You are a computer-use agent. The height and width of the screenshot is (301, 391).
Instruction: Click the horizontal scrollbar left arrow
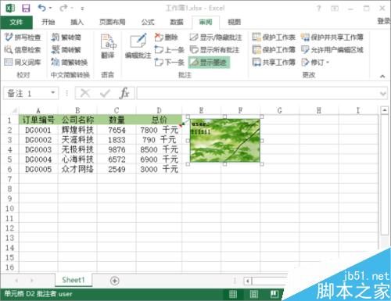(x=248, y=281)
